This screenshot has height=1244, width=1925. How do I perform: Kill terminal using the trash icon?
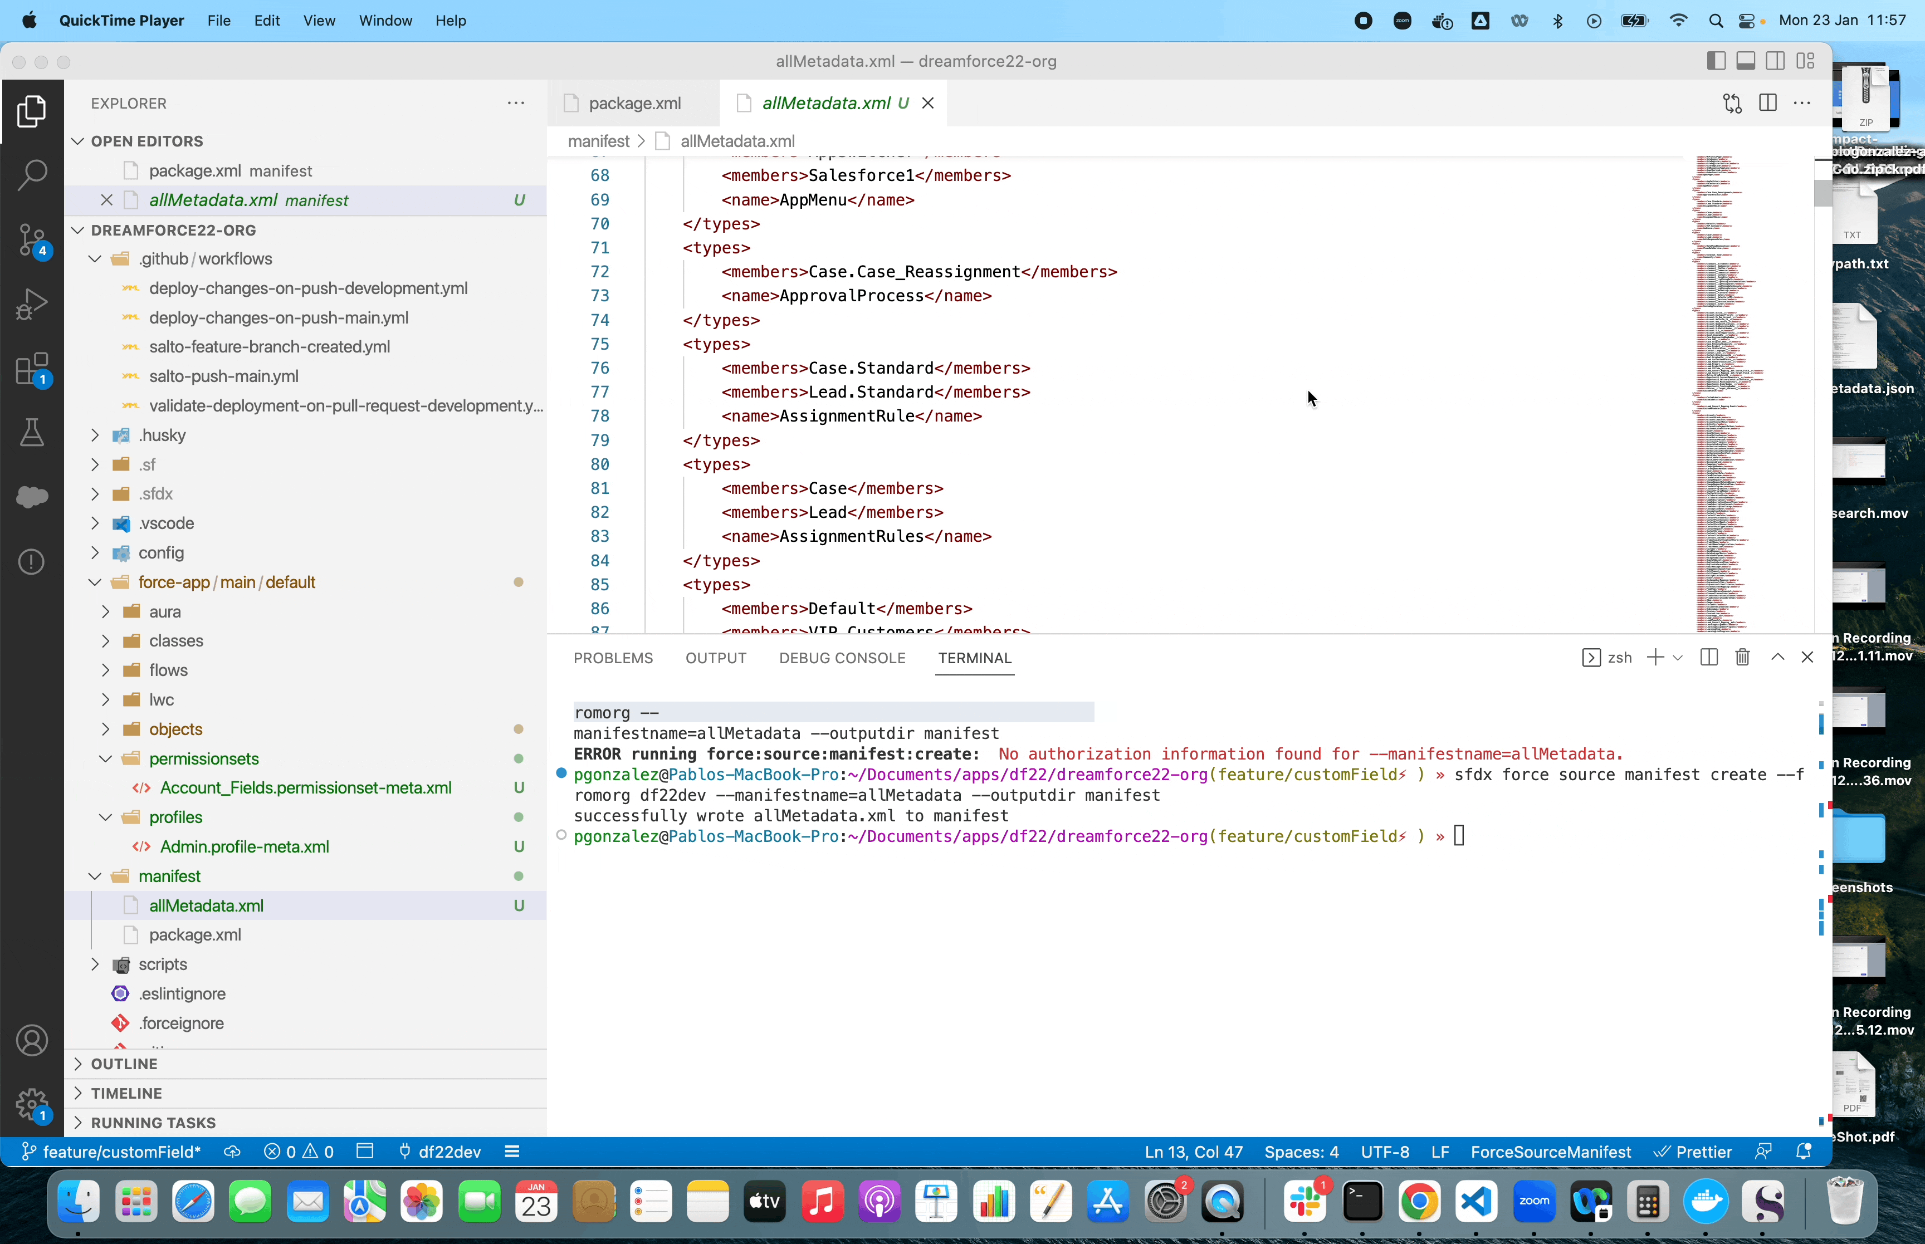1742,658
